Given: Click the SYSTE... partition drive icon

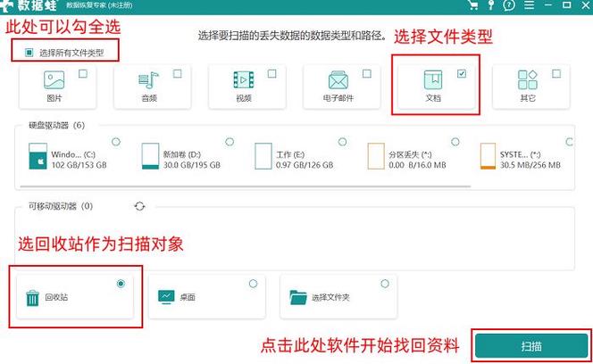Looking at the screenshot, I should click(488, 156).
